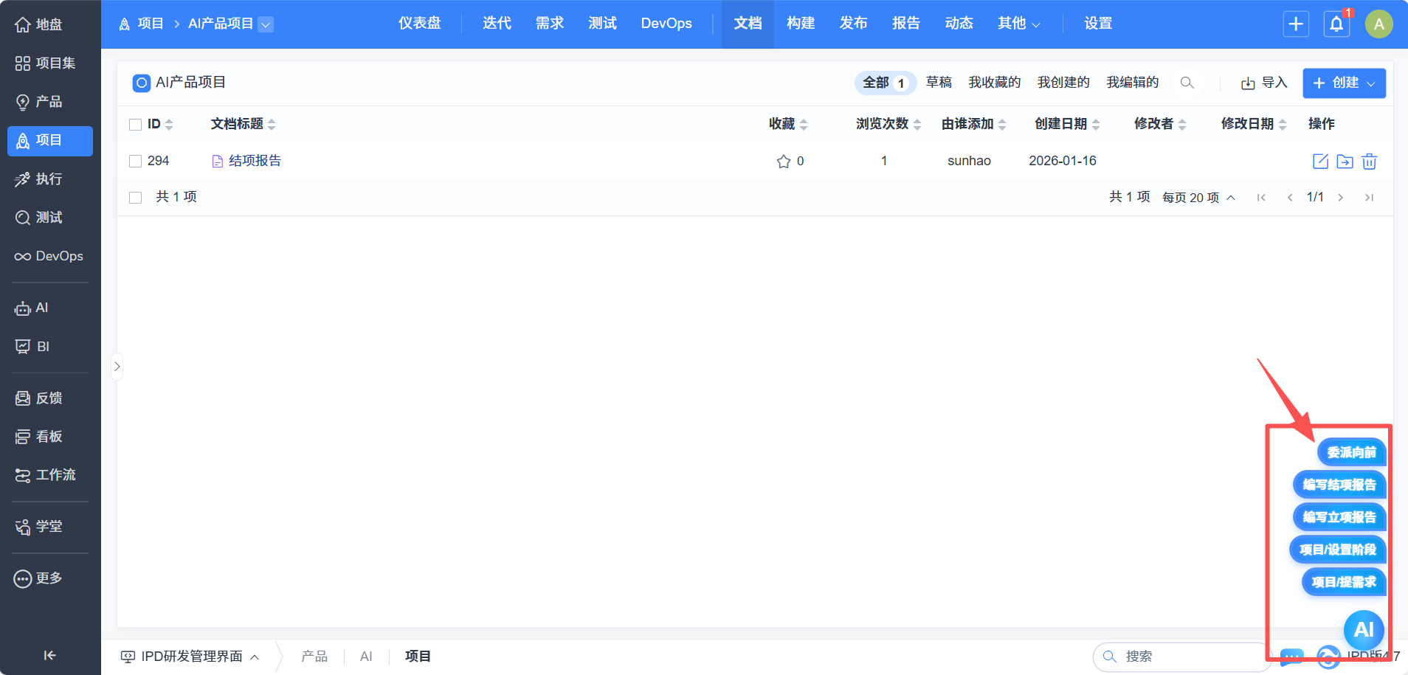Expand the 创建 button dropdown
Viewport: 1408px width, 675px height.
pyautogui.click(x=1370, y=83)
